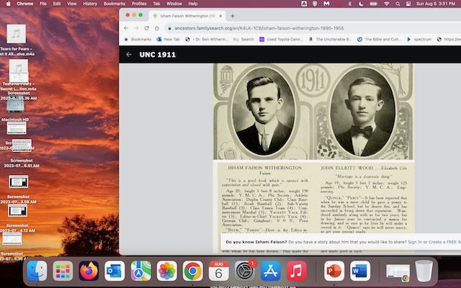Open Control Center from the menu bar
Viewport: 461px width, 288px height.
click(x=408, y=4)
